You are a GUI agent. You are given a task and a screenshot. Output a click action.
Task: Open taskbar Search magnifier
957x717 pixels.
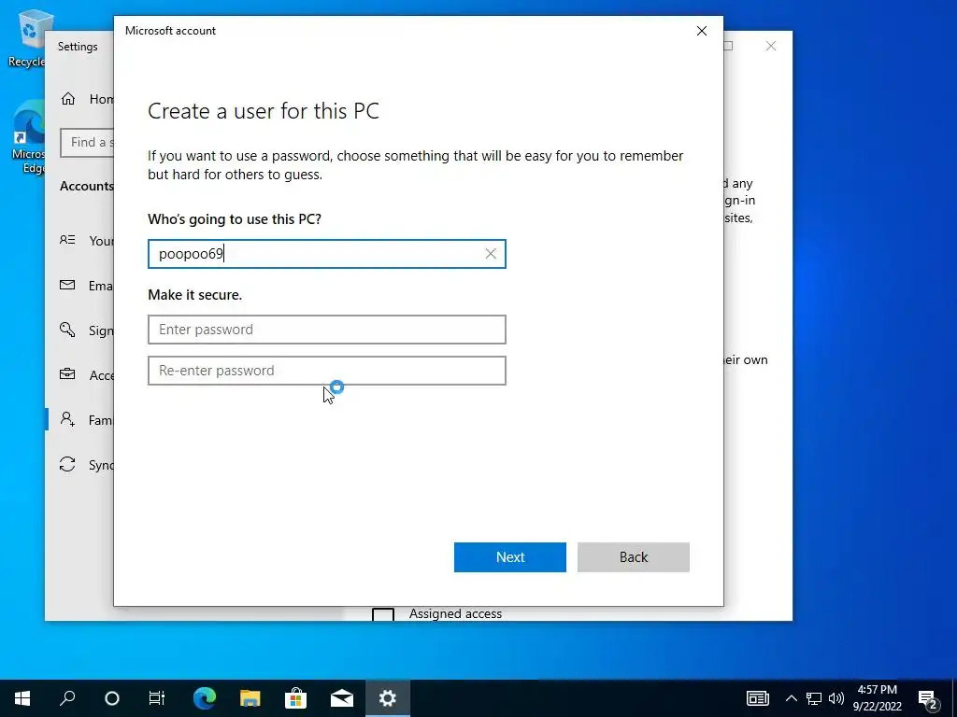pos(67,698)
